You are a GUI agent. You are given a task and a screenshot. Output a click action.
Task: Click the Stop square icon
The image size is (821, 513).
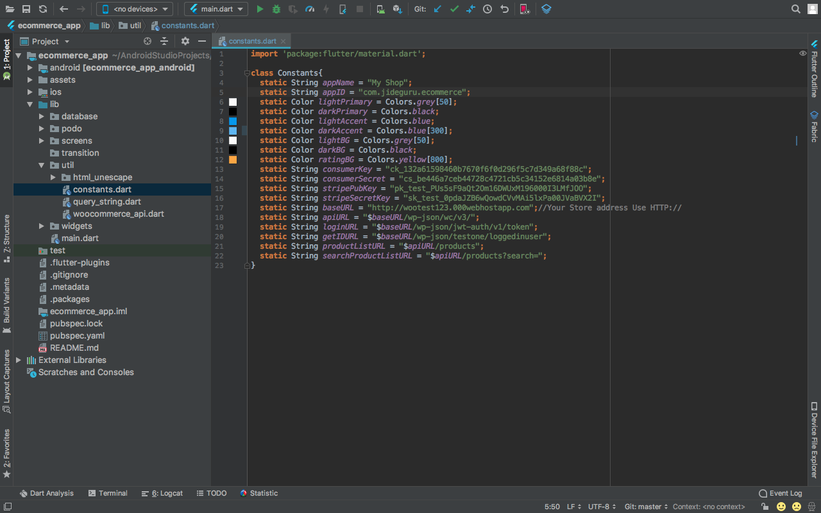click(x=360, y=9)
